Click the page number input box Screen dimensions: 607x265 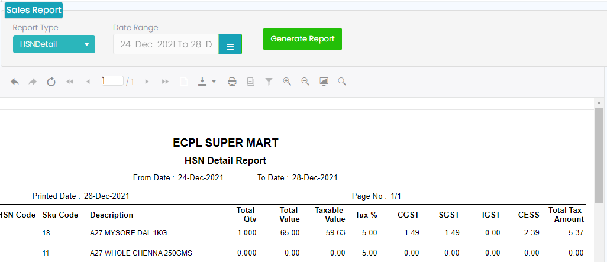pos(112,81)
